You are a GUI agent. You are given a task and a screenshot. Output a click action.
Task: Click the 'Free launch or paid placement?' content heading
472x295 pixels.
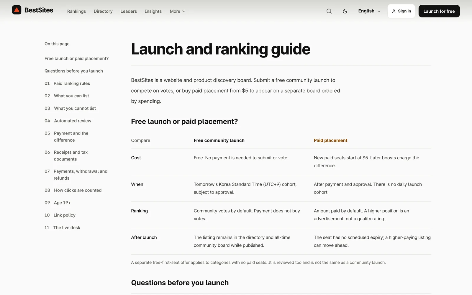click(x=184, y=122)
